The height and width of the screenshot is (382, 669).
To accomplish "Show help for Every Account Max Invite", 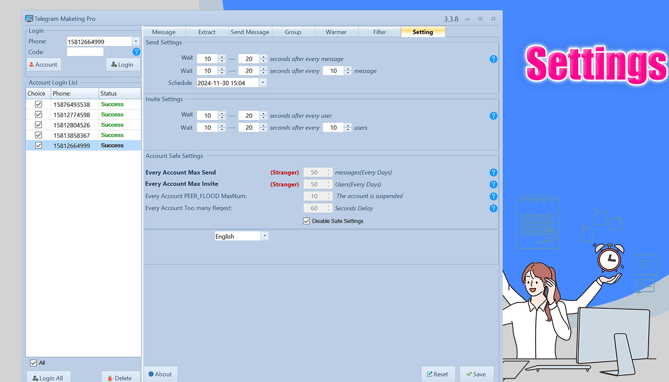I will 494,184.
